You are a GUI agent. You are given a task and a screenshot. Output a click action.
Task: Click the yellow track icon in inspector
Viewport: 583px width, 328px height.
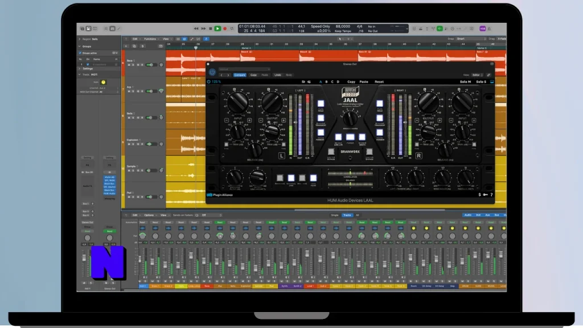click(x=104, y=82)
